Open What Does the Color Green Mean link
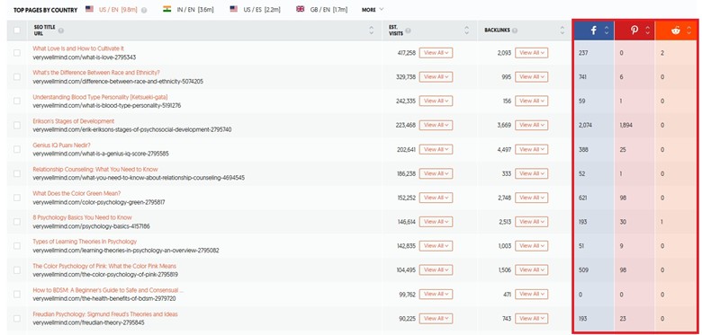 (76, 193)
